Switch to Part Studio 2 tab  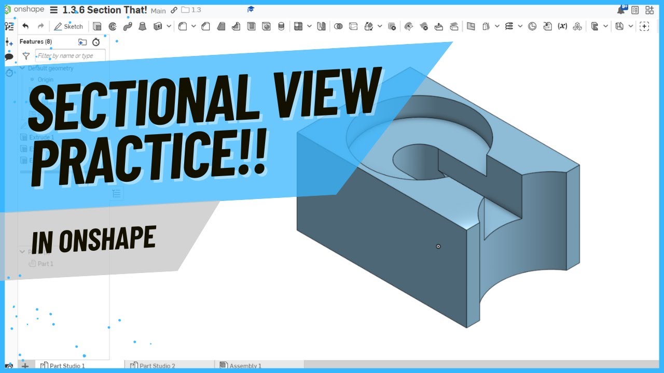[x=153, y=366]
